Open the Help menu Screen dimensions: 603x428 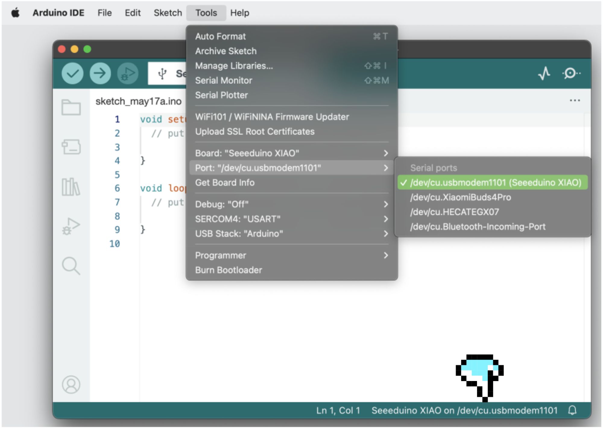point(240,13)
